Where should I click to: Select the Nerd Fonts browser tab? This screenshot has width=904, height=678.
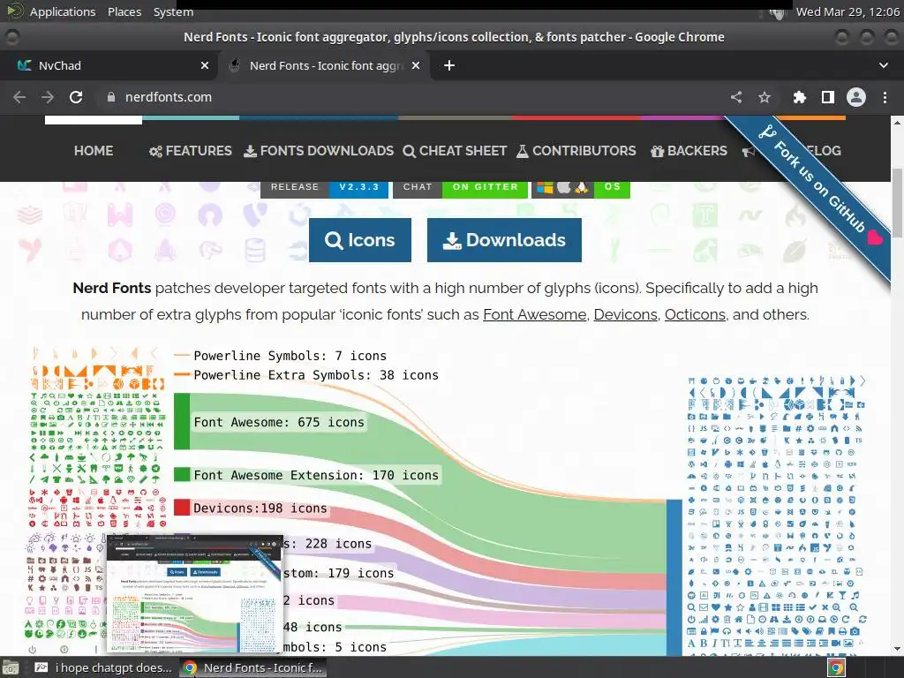point(324,65)
